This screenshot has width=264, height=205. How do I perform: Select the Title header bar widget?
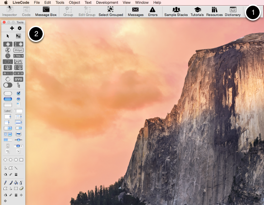pyautogui.click(x=19, y=56)
